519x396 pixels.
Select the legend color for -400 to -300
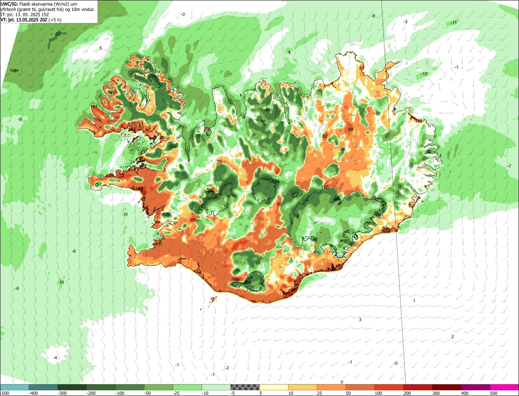pos(43,387)
